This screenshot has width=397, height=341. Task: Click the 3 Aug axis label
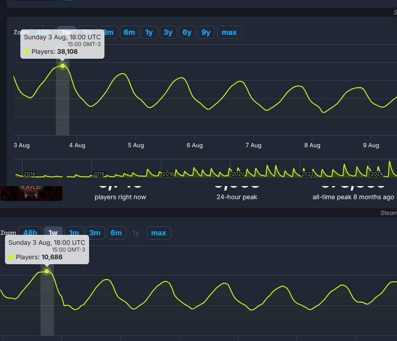click(22, 145)
